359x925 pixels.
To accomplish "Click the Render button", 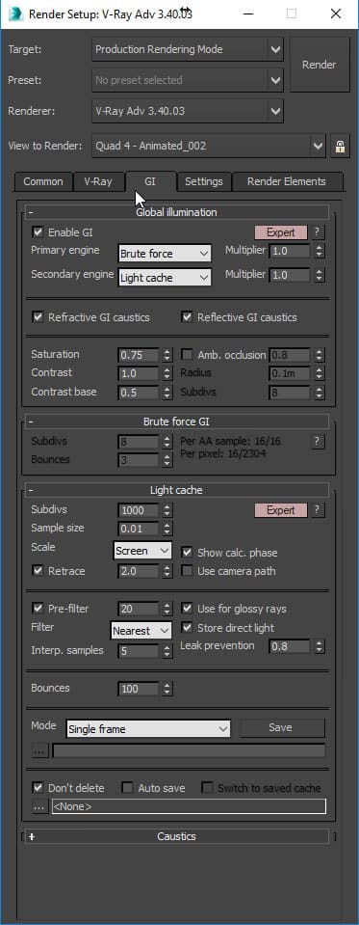I will pyautogui.click(x=319, y=65).
